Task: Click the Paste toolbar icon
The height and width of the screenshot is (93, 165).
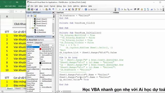Action: pos(46,9)
